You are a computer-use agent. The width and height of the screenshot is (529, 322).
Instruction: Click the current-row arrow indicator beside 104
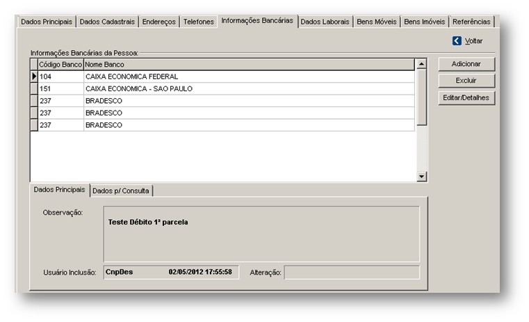[34, 77]
